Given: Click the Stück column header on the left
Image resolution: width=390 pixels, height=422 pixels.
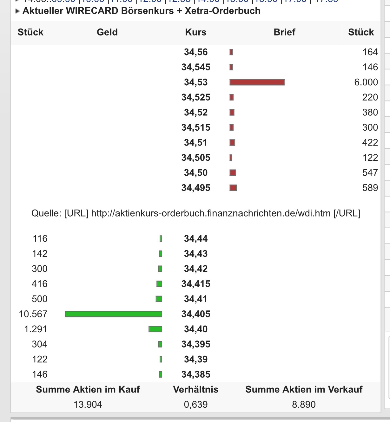Looking at the screenshot, I should (x=30, y=32).
